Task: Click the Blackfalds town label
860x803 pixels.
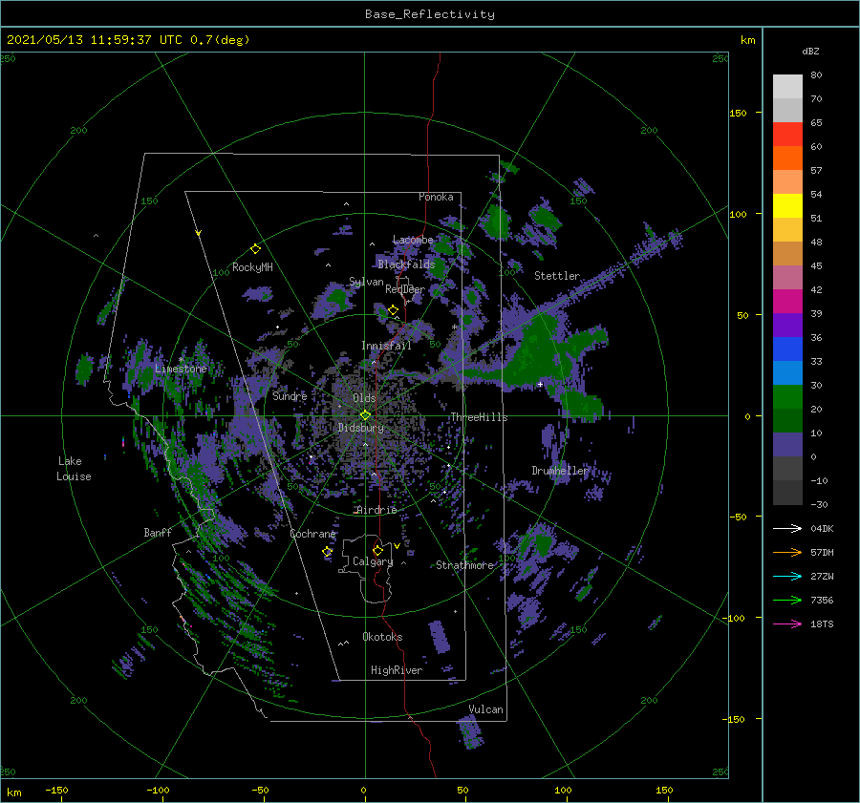Action: [x=406, y=264]
